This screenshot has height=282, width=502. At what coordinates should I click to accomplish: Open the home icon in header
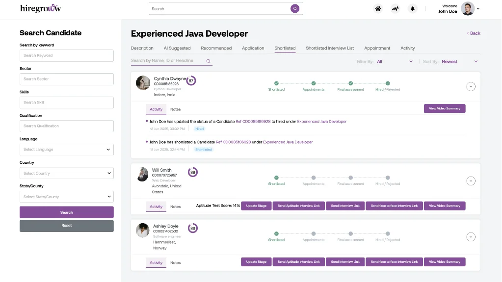(x=378, y=9)
